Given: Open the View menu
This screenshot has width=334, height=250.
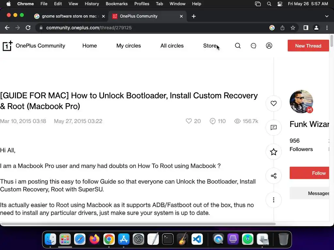Looking at the screenshot, I should [73, 4].
